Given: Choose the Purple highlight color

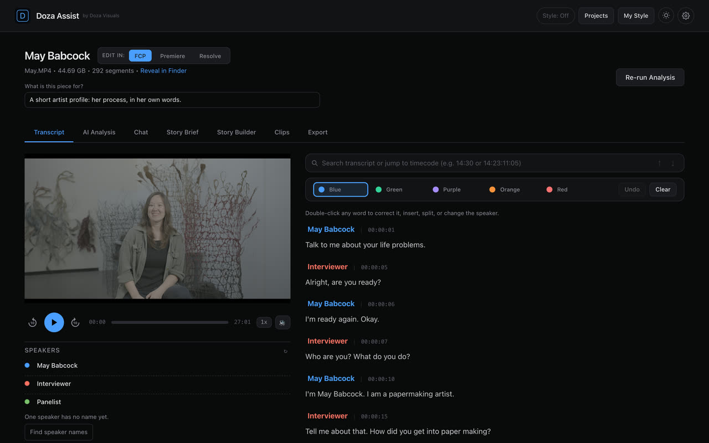Looking at the screenshot, I should point(446,189).
